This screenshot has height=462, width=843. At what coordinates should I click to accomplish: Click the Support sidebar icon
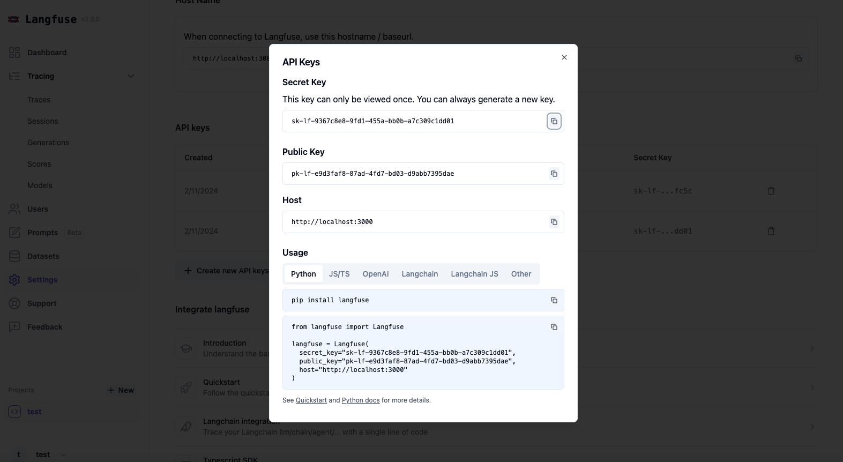[x=14, y=303]
